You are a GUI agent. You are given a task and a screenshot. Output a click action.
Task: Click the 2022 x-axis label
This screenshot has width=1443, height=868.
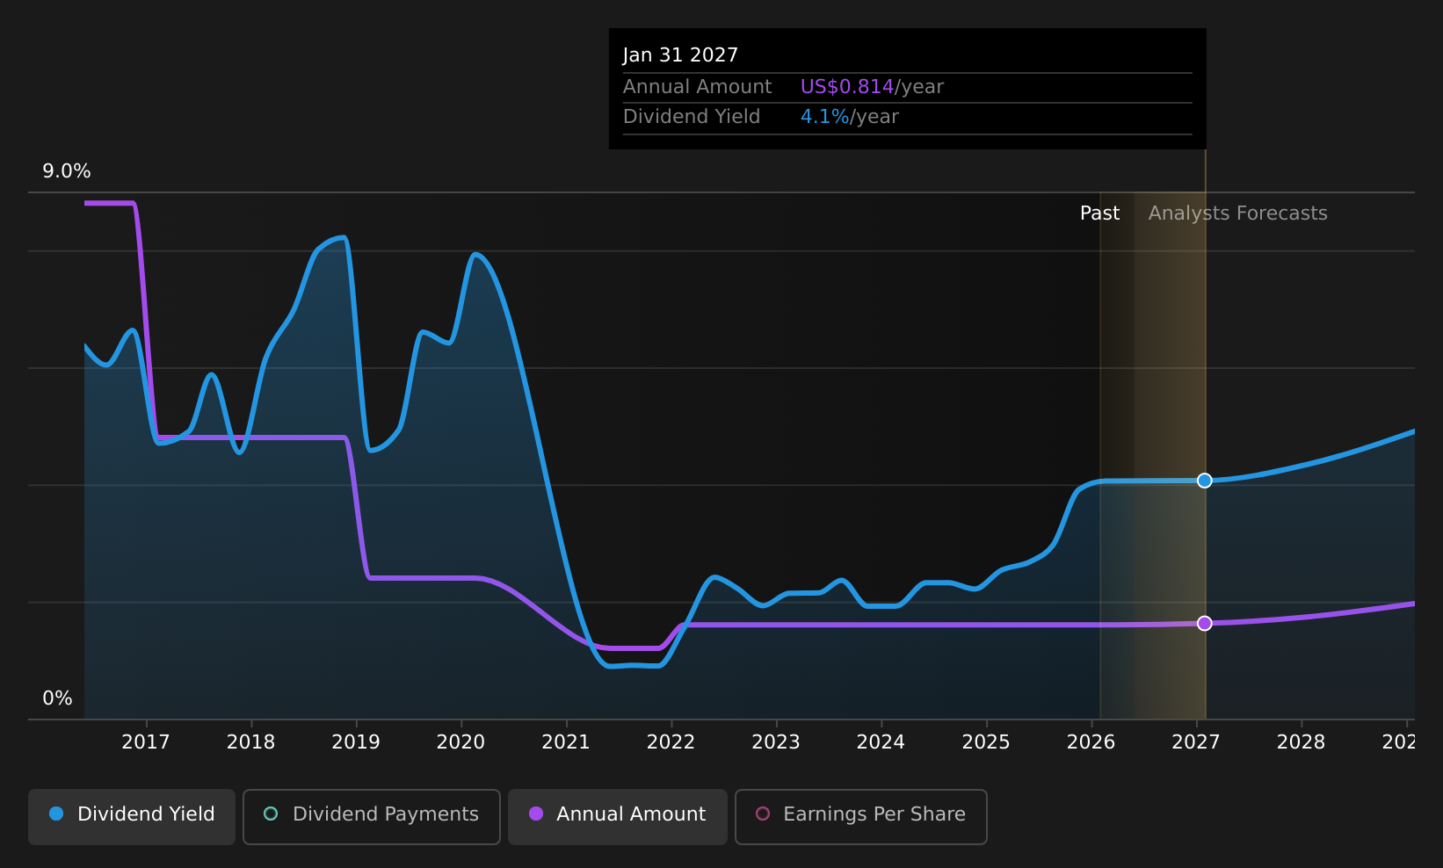[x=671, y=742]
